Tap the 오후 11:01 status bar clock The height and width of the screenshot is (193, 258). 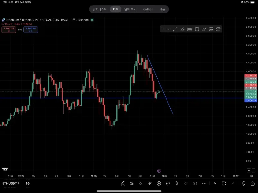pos(8,2)
